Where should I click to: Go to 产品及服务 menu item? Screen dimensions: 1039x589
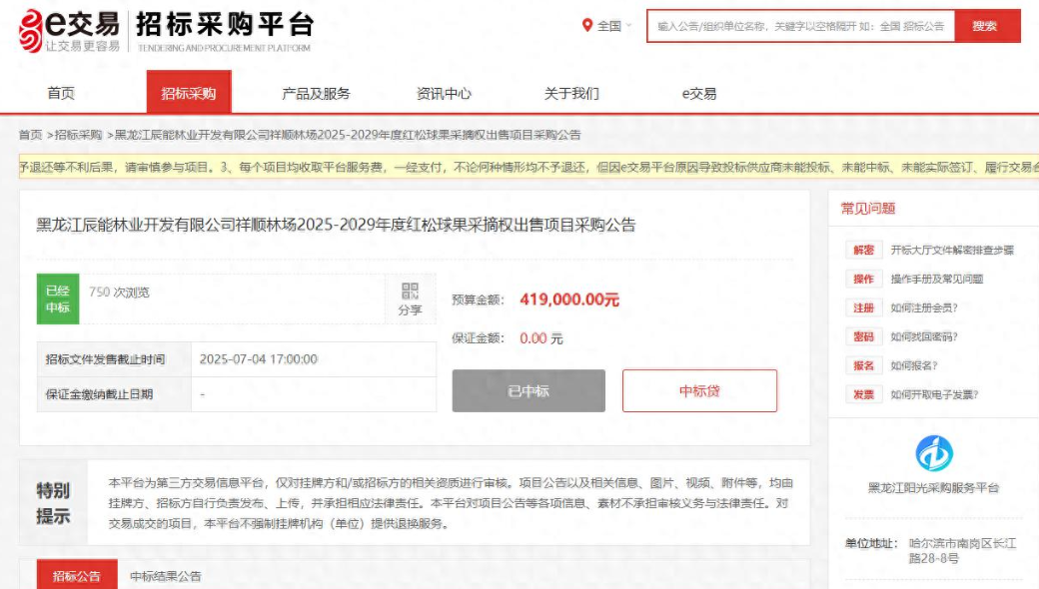pos(316,93)
